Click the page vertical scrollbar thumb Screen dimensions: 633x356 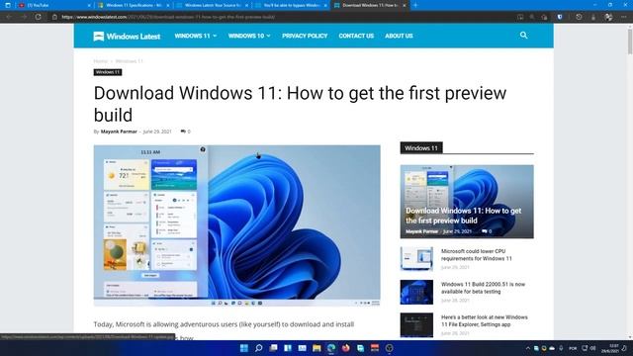630,41
